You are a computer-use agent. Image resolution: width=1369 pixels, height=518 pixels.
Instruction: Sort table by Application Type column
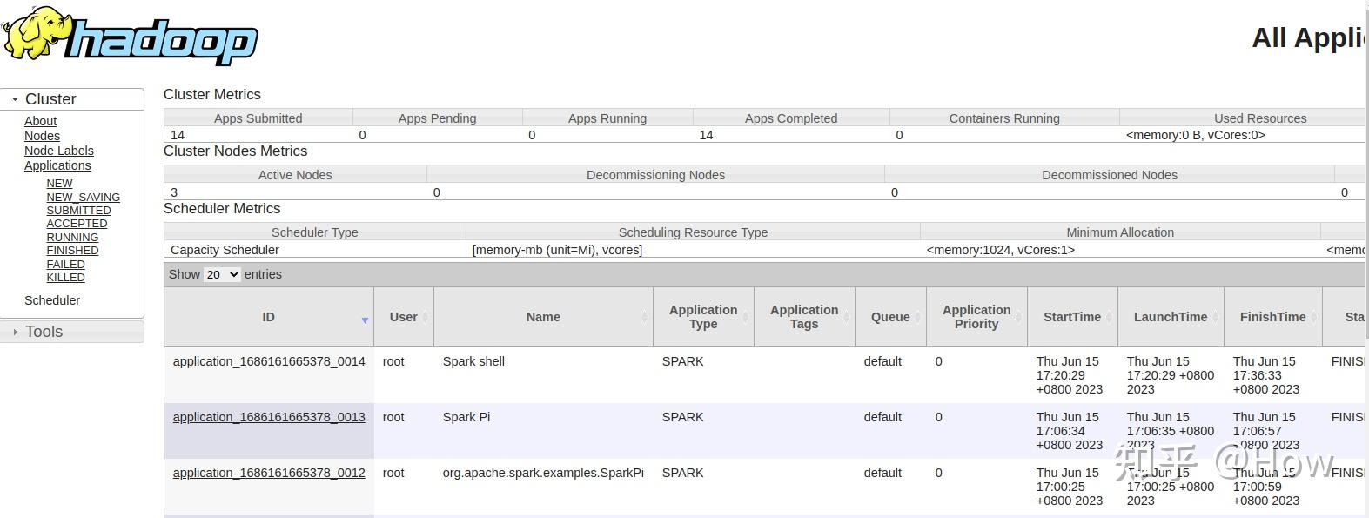tap(703, 317)
